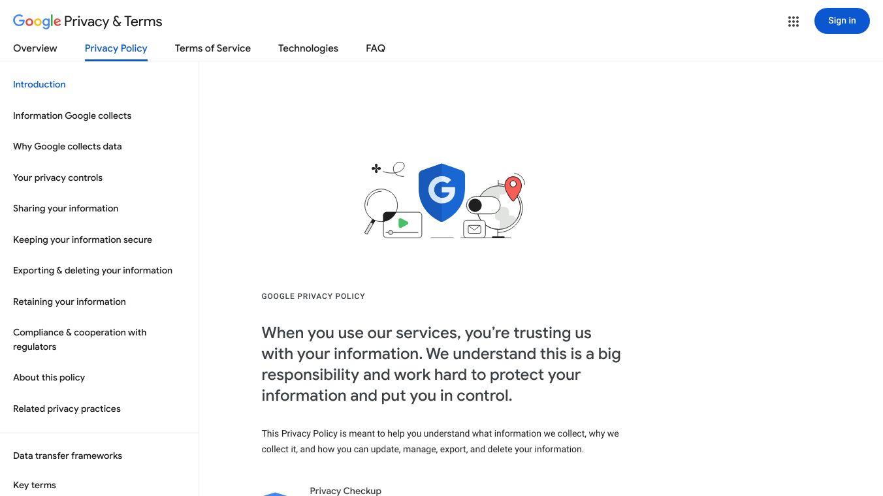This screenshot has height=496, width=883.
Task: Click the Google logo in the header
Action: pos(37,22)
